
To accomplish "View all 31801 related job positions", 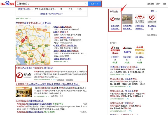I will (52, 14).
